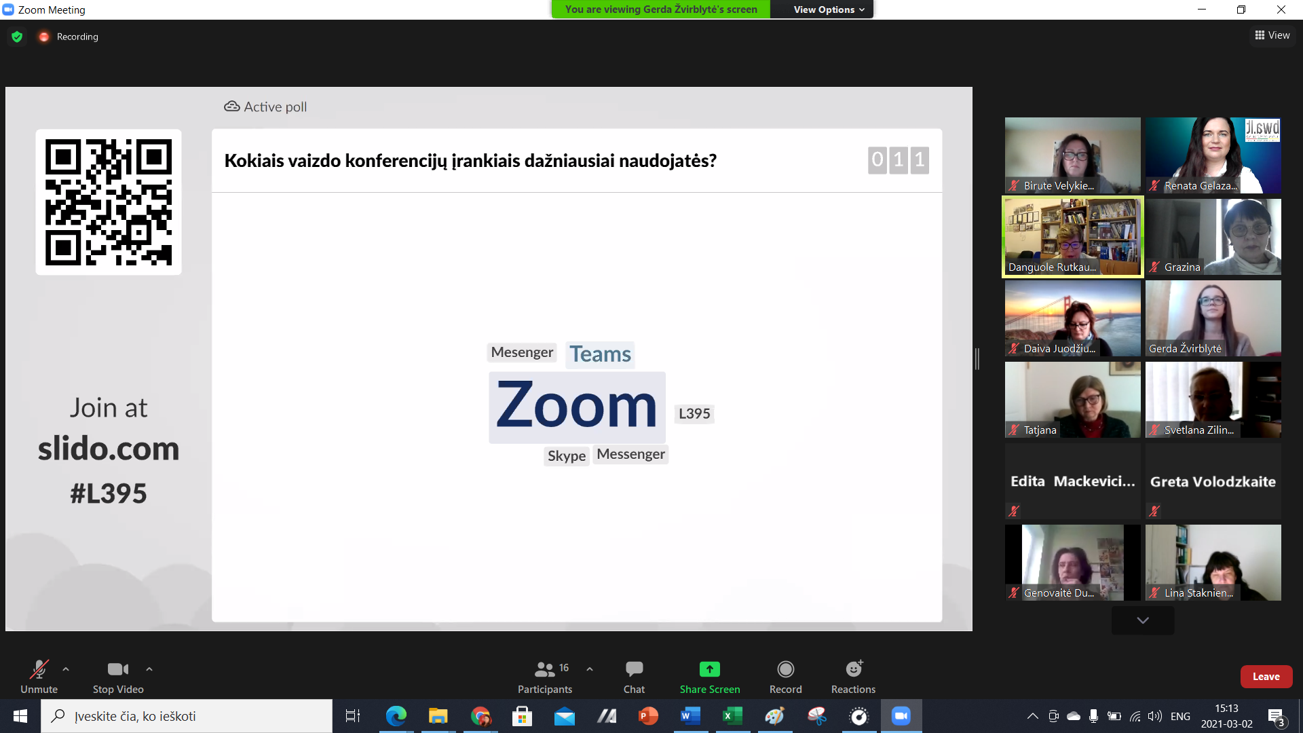This screenshot has width=1303, height=733.
Task: Open File Explorer from taskbar
Action: coord(438,716)
